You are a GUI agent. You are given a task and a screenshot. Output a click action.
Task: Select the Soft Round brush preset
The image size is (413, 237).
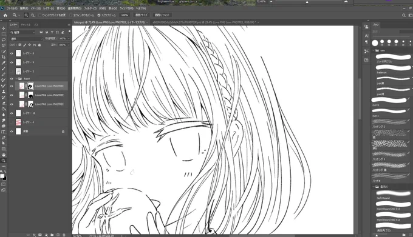pyautogui.click(x=393, y=195)
